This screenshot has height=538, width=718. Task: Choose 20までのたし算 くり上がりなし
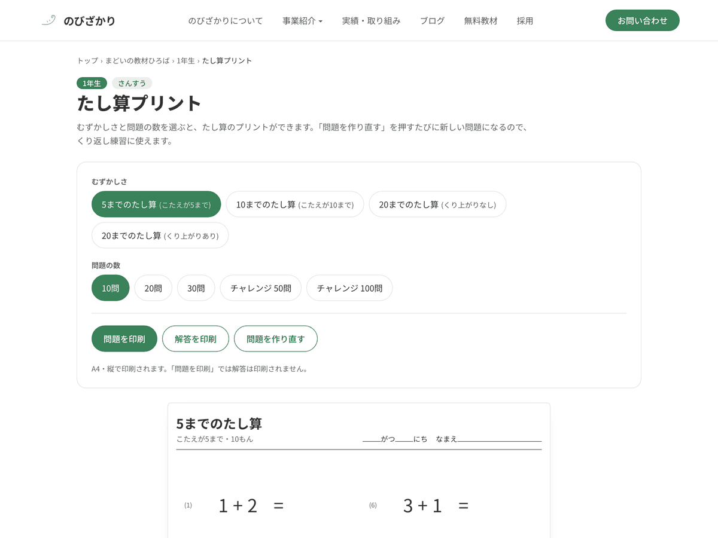[437, 204]
